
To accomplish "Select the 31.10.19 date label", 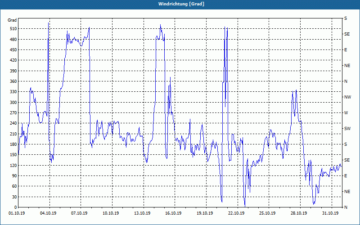I will 330,213.
